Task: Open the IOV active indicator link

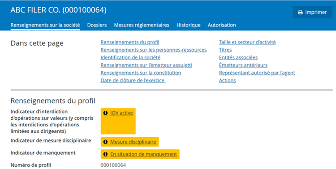Action: click(121, 113)
